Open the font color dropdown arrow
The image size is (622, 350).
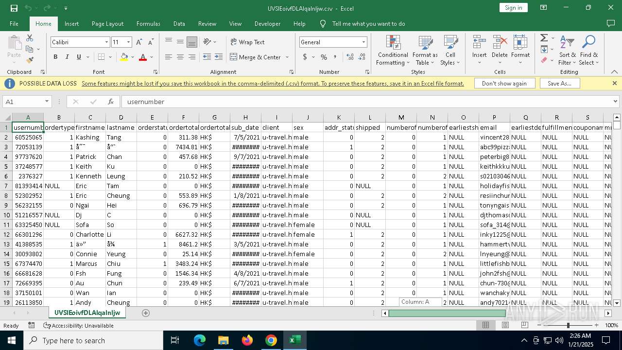coord(152,57)
